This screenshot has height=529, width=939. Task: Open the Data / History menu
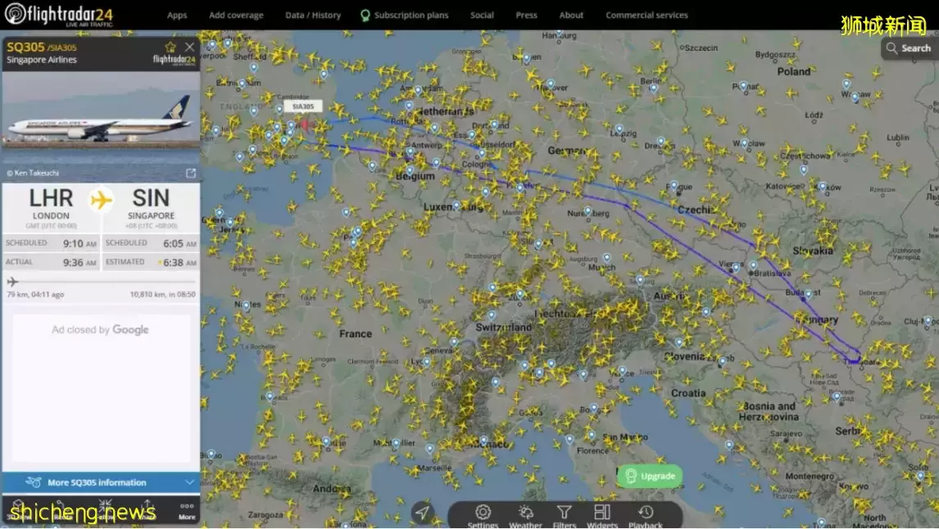313,15
